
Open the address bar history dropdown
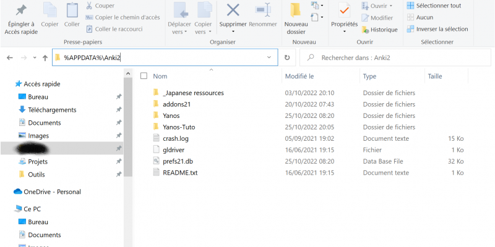point(269,57)
